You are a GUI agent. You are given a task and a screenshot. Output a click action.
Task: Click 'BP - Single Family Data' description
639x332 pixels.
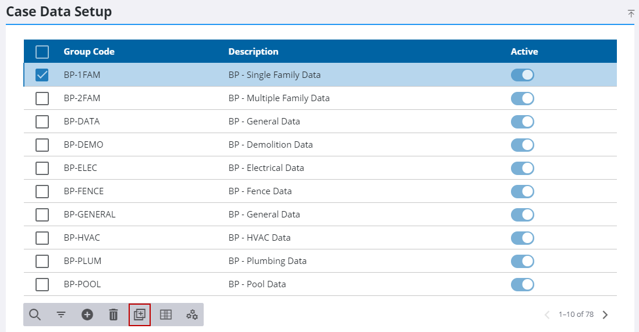point(274,75)
